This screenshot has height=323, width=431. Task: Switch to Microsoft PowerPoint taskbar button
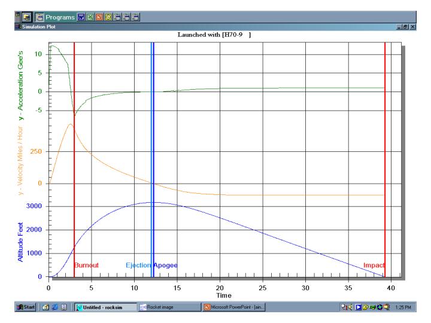pos(234,307)
